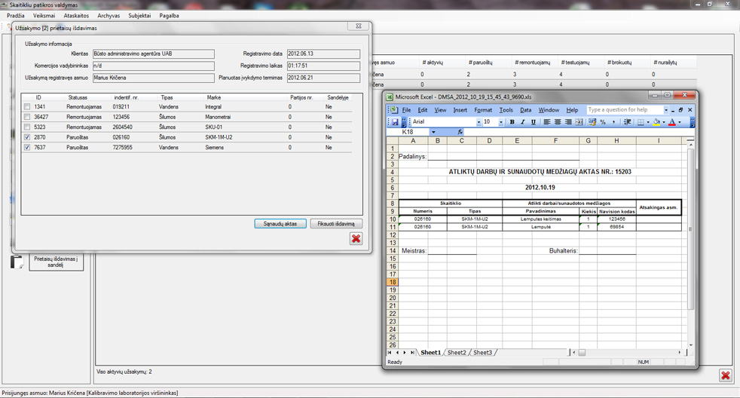The width and height of the screenshot is (740, 398).
Task: Click the Merge and Center icon
Action: coord(579,122)
